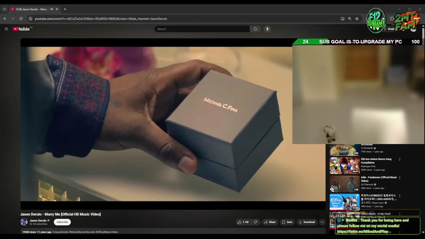
Task: Focus the YouTube Search field
Action: tap(202, 29)
